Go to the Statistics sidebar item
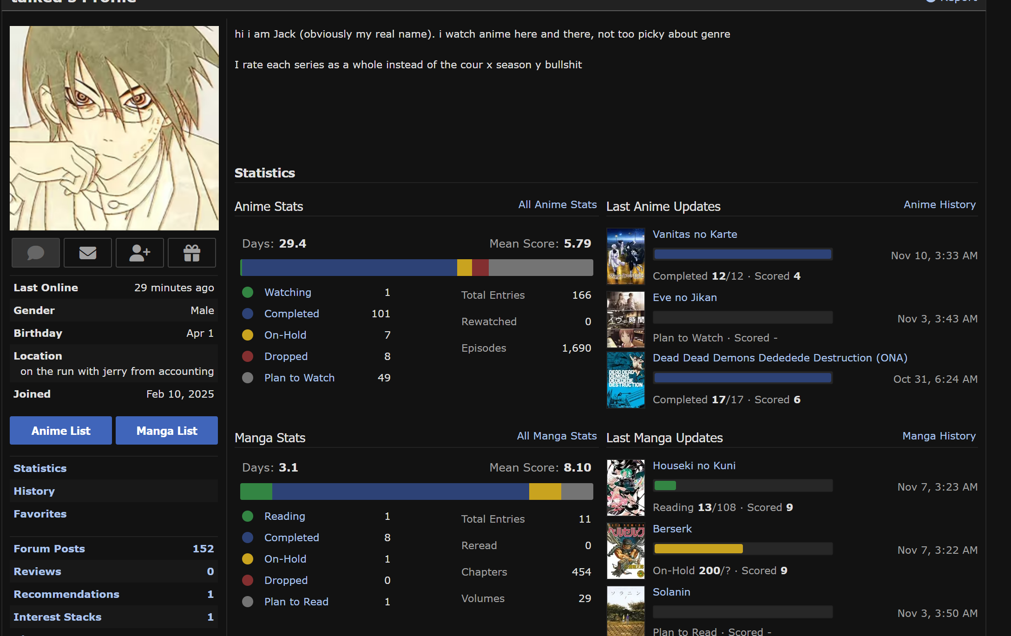The image size is (1011, 636). click(x=40, y=468)
